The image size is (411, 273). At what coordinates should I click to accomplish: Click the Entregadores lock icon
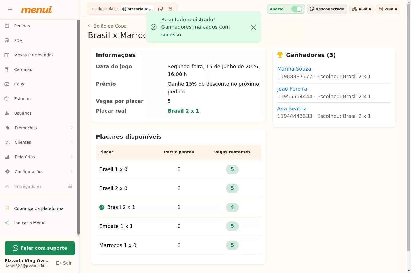pyautogui.click(x=70, y=186)
